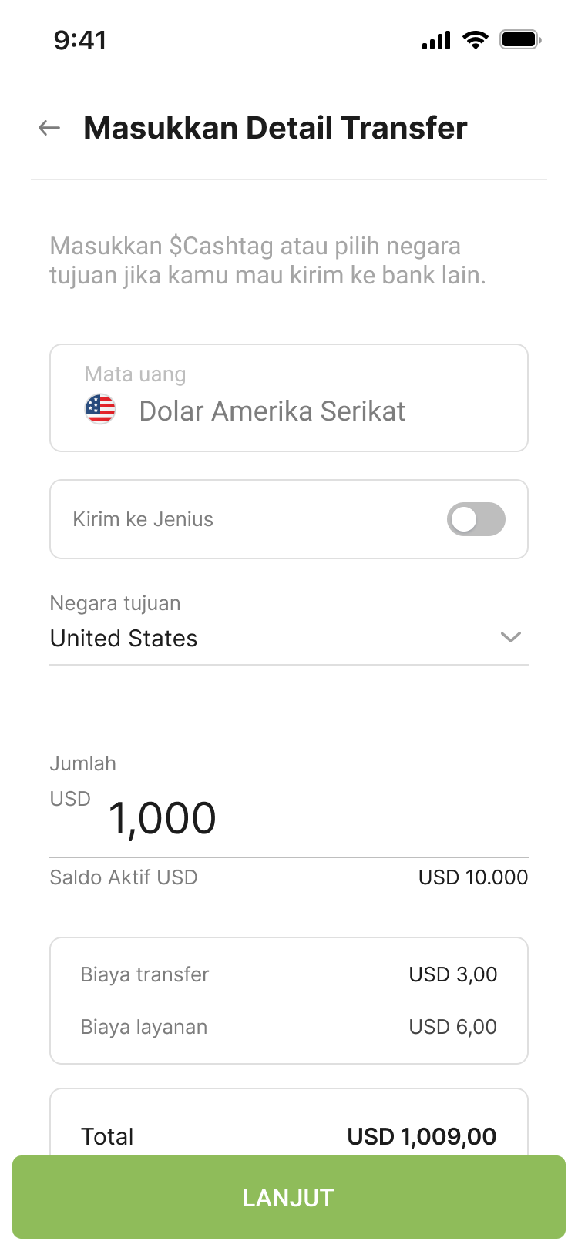Open the Mata uang currency selector
578x1251 pixels.
tap(289, 397)
